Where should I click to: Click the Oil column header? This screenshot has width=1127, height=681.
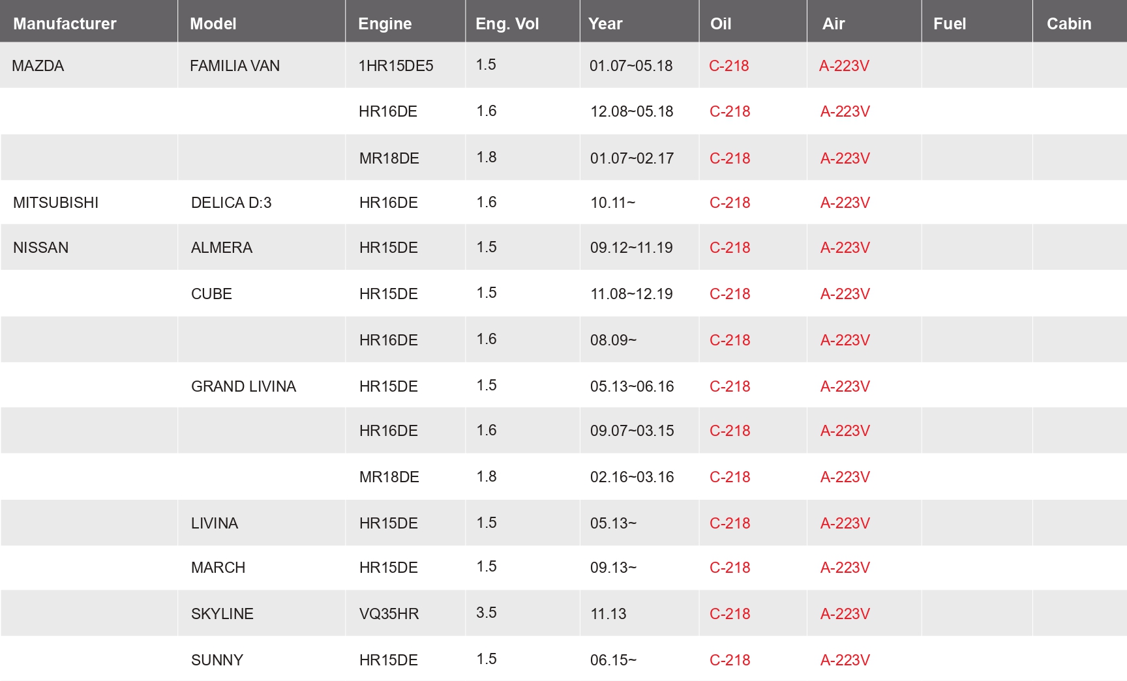click(x=720, y=24)
